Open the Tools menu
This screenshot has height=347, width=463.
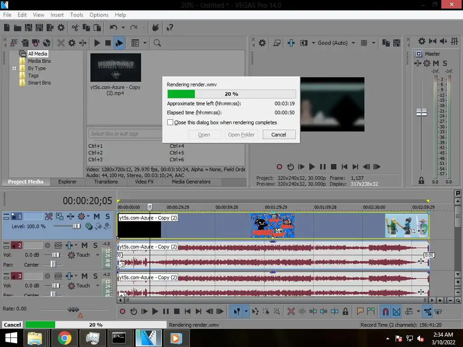(76, 15)
